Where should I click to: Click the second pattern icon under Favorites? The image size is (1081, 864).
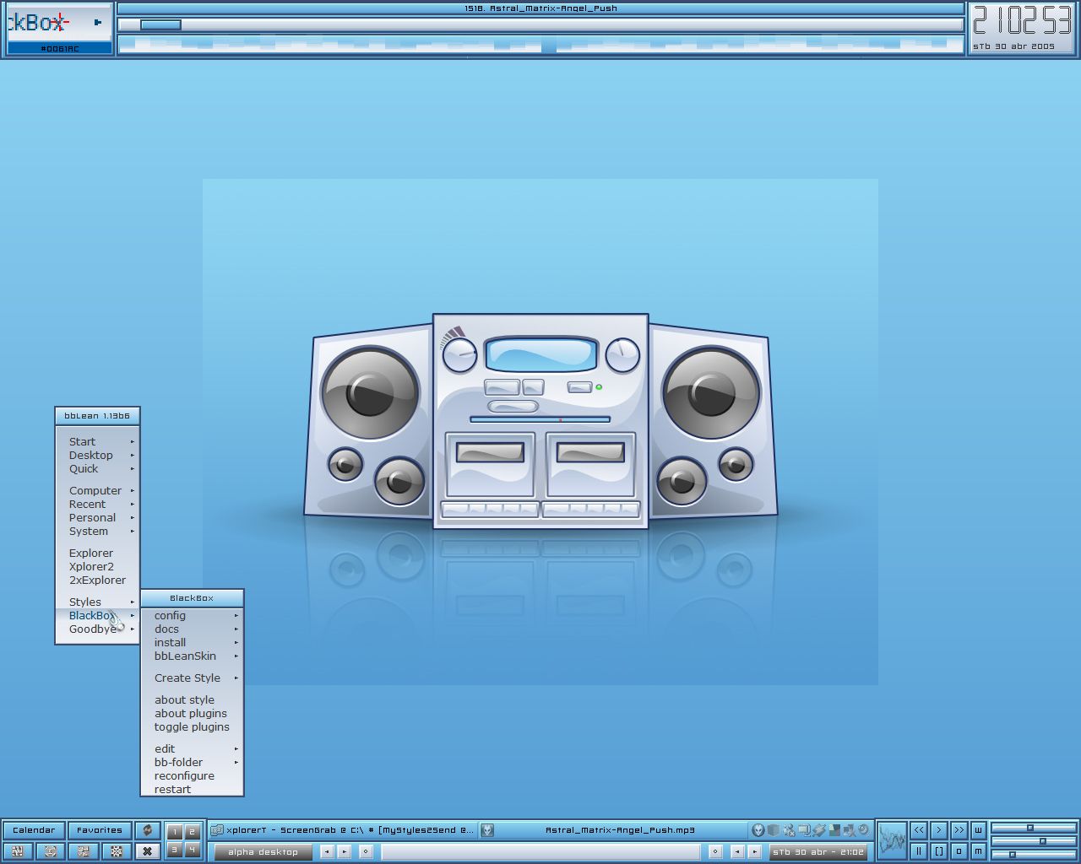pyautogui.click(x=117, y=850)
